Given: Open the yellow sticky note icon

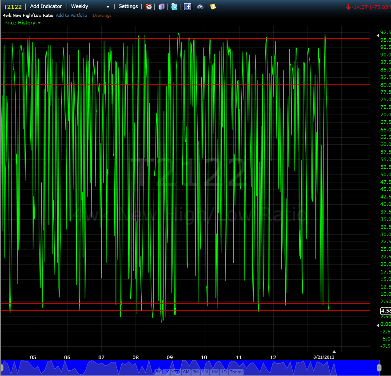Looking at the screenshot, I should click(x=213, y=7).
